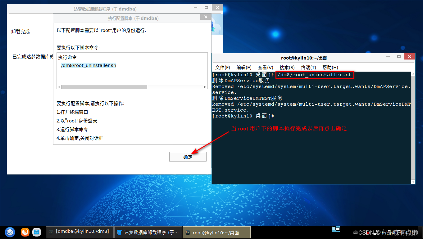Screen dimensions: 423x239
Task: Open the Kylin UK start menu
Action: point(10,232)
